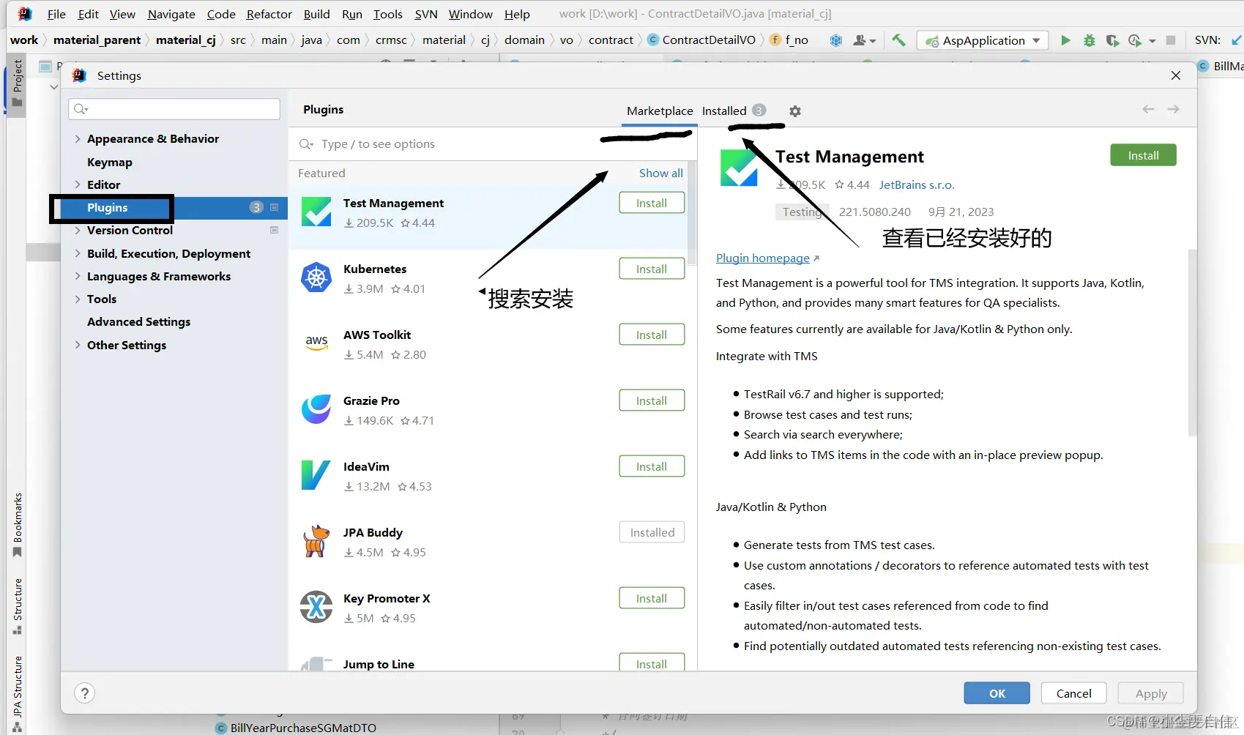Screen dimensions: 1244x735
Task: Open the Bookmarks tool window sidebar
Action: click(18, 525)
